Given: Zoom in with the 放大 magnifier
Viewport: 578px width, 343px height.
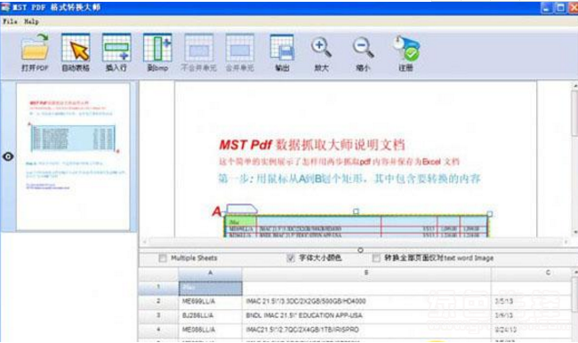Looking at the screenshot, I should [x=321, y=52].
